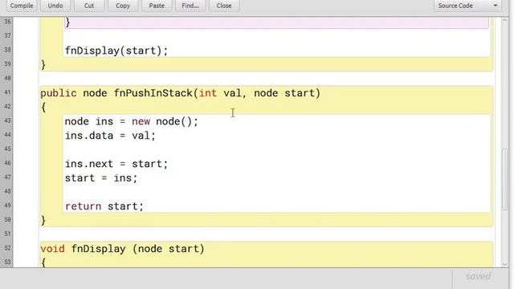The image size is (514, 289).
Task: Click the Cut button
Action: pyautogui.click(x=89, y=6)
